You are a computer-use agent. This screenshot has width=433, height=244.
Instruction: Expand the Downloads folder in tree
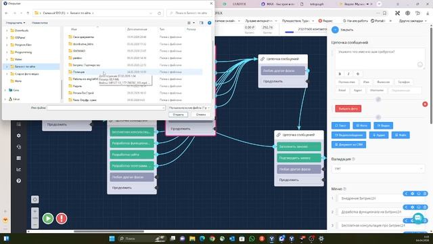(7, 30)
